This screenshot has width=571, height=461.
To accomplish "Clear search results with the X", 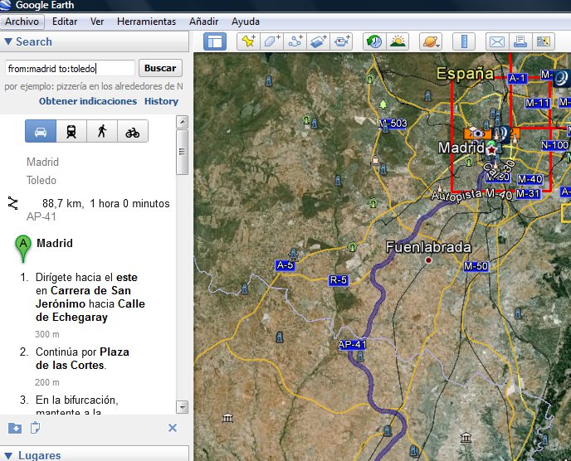I will tap(173, 428).
